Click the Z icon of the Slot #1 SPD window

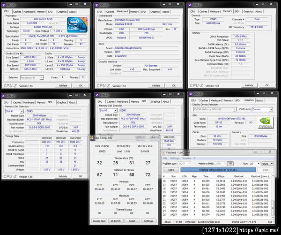coord(3,96)
